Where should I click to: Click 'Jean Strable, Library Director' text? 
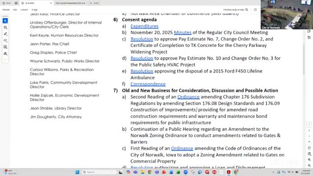[56, 108]
